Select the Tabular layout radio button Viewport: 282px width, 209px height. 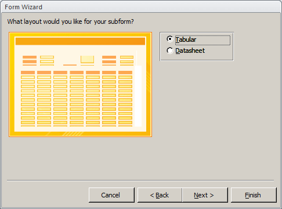point(170,39)
